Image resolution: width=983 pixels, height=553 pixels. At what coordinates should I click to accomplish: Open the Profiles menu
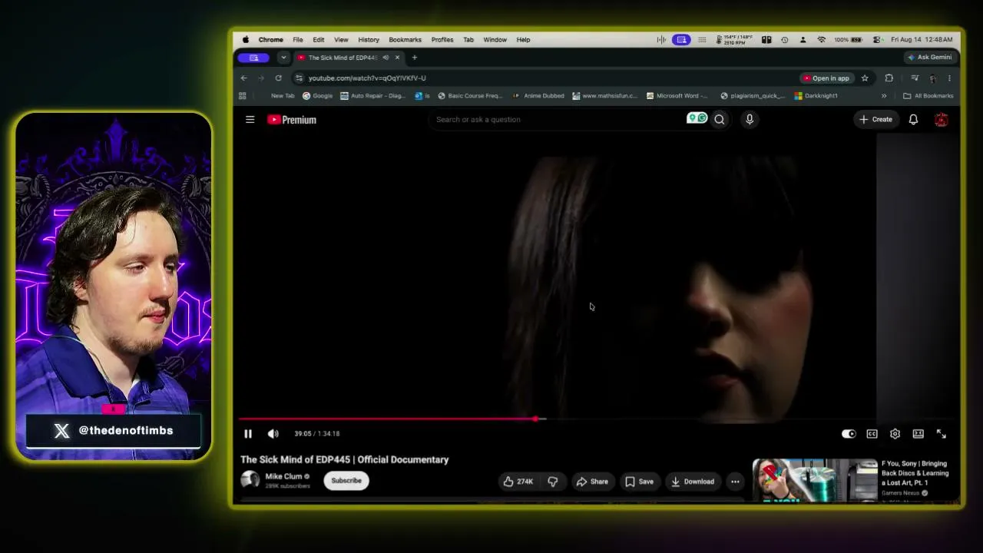point(442,40)
